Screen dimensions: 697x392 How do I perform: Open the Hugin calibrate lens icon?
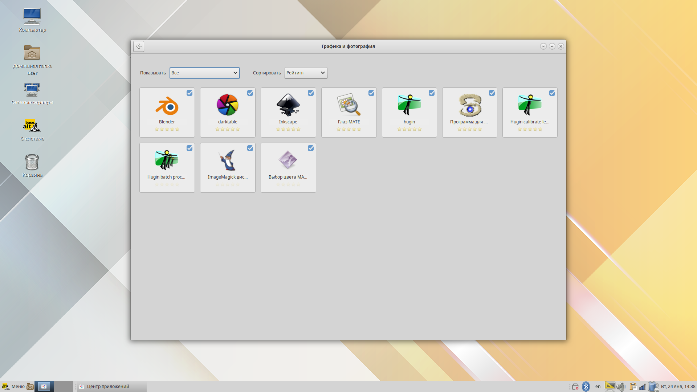530,105
